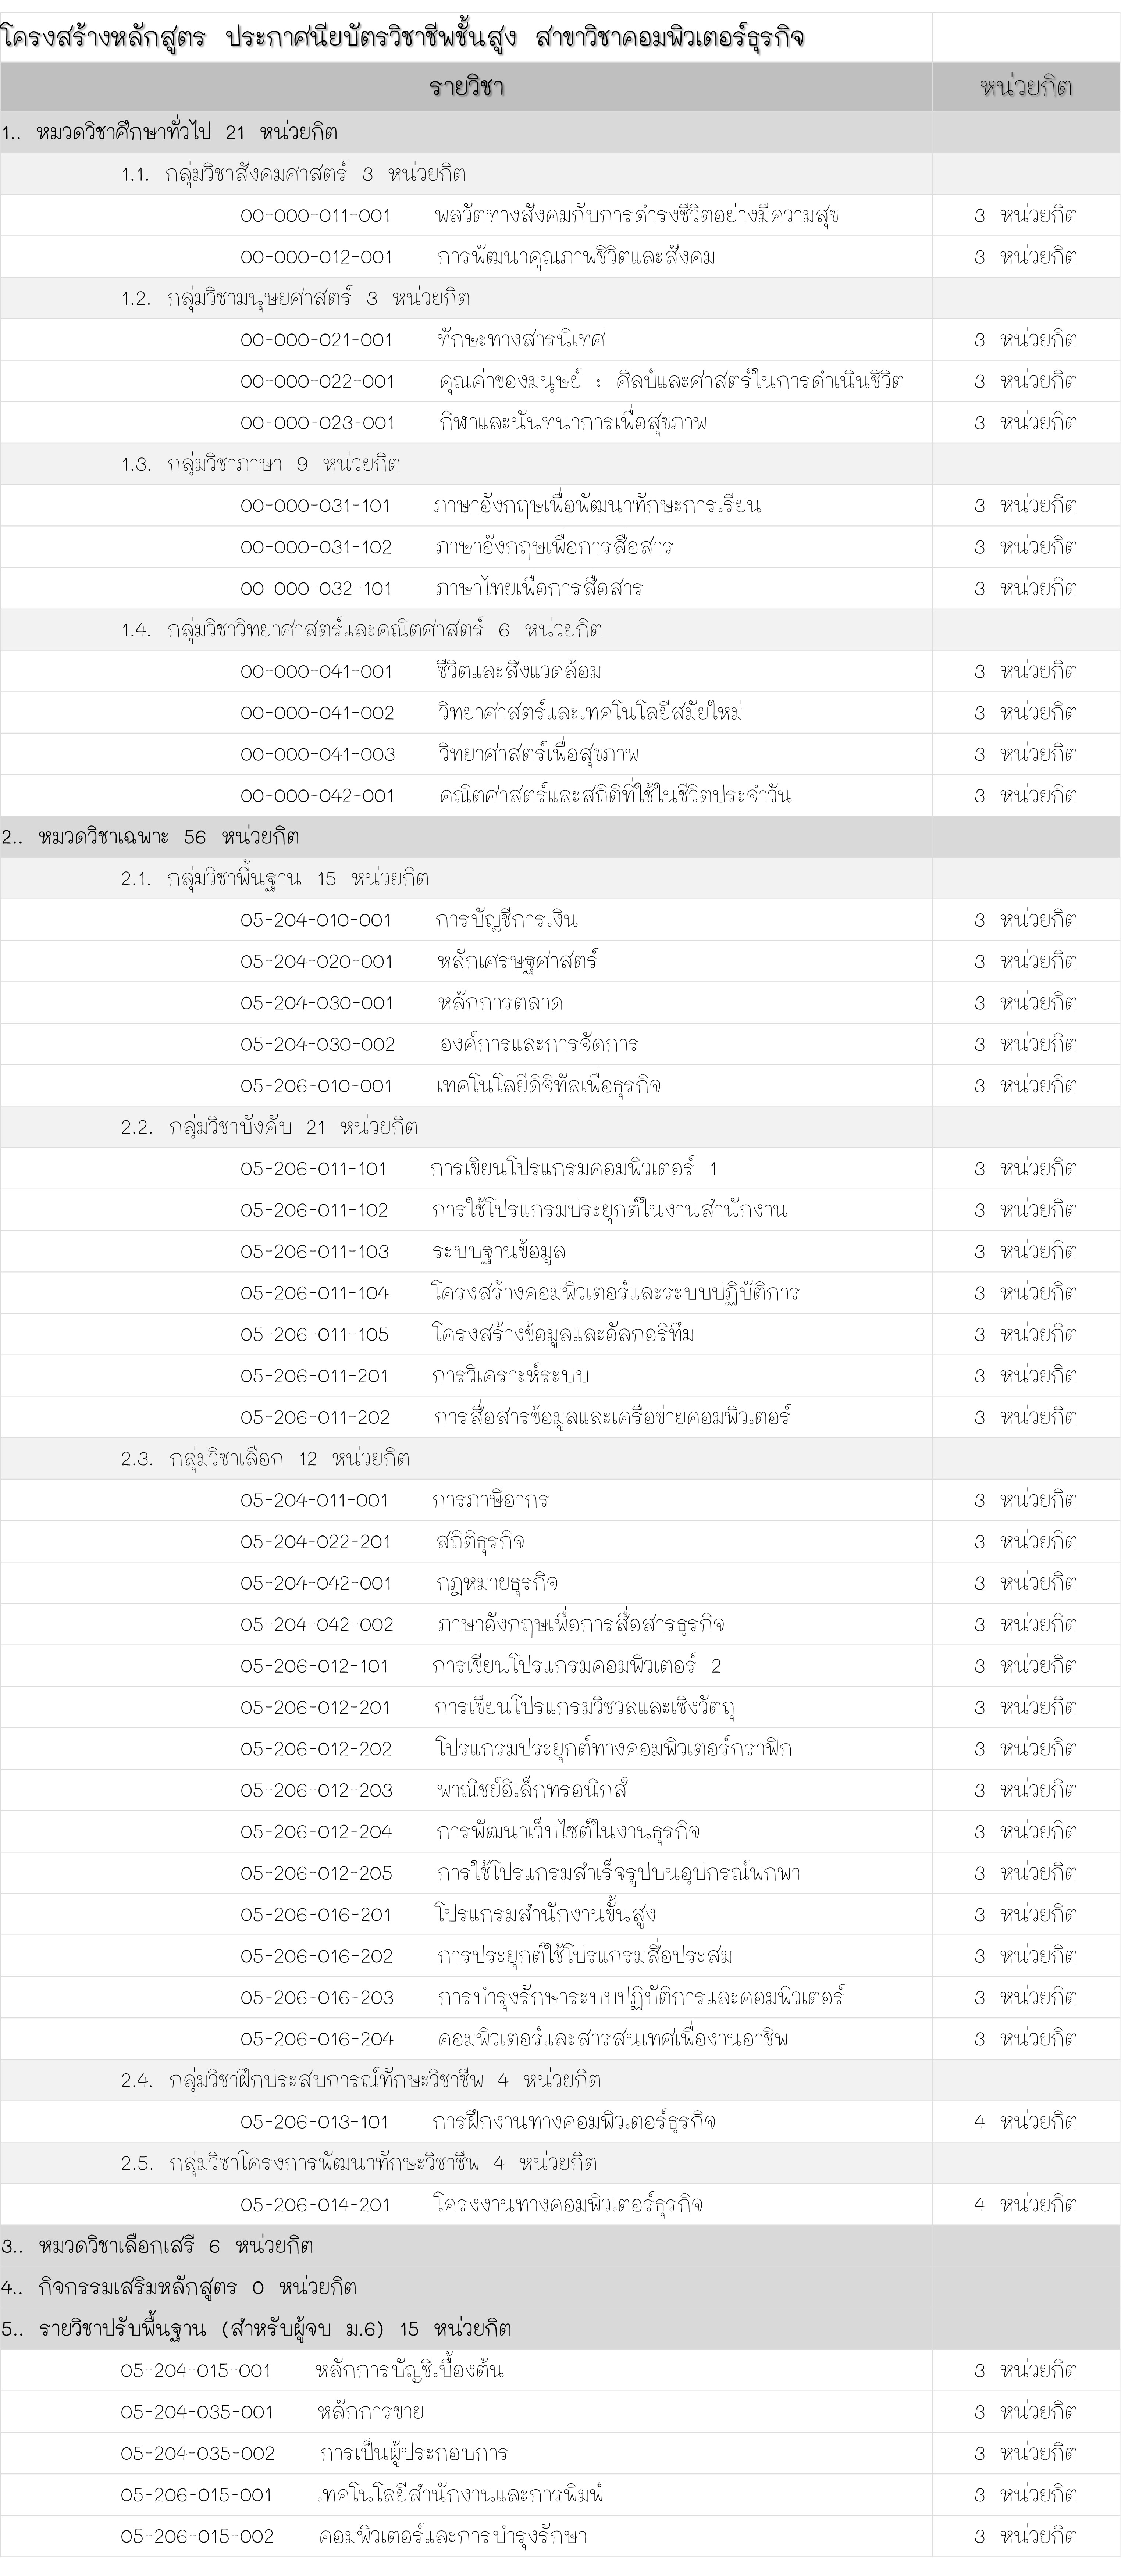Select group 1.1 กลุ่มวิชาสังคมศาสตร์ row
The width and height of the screenshot is (1121, 2576).
[x=560, y=174]
